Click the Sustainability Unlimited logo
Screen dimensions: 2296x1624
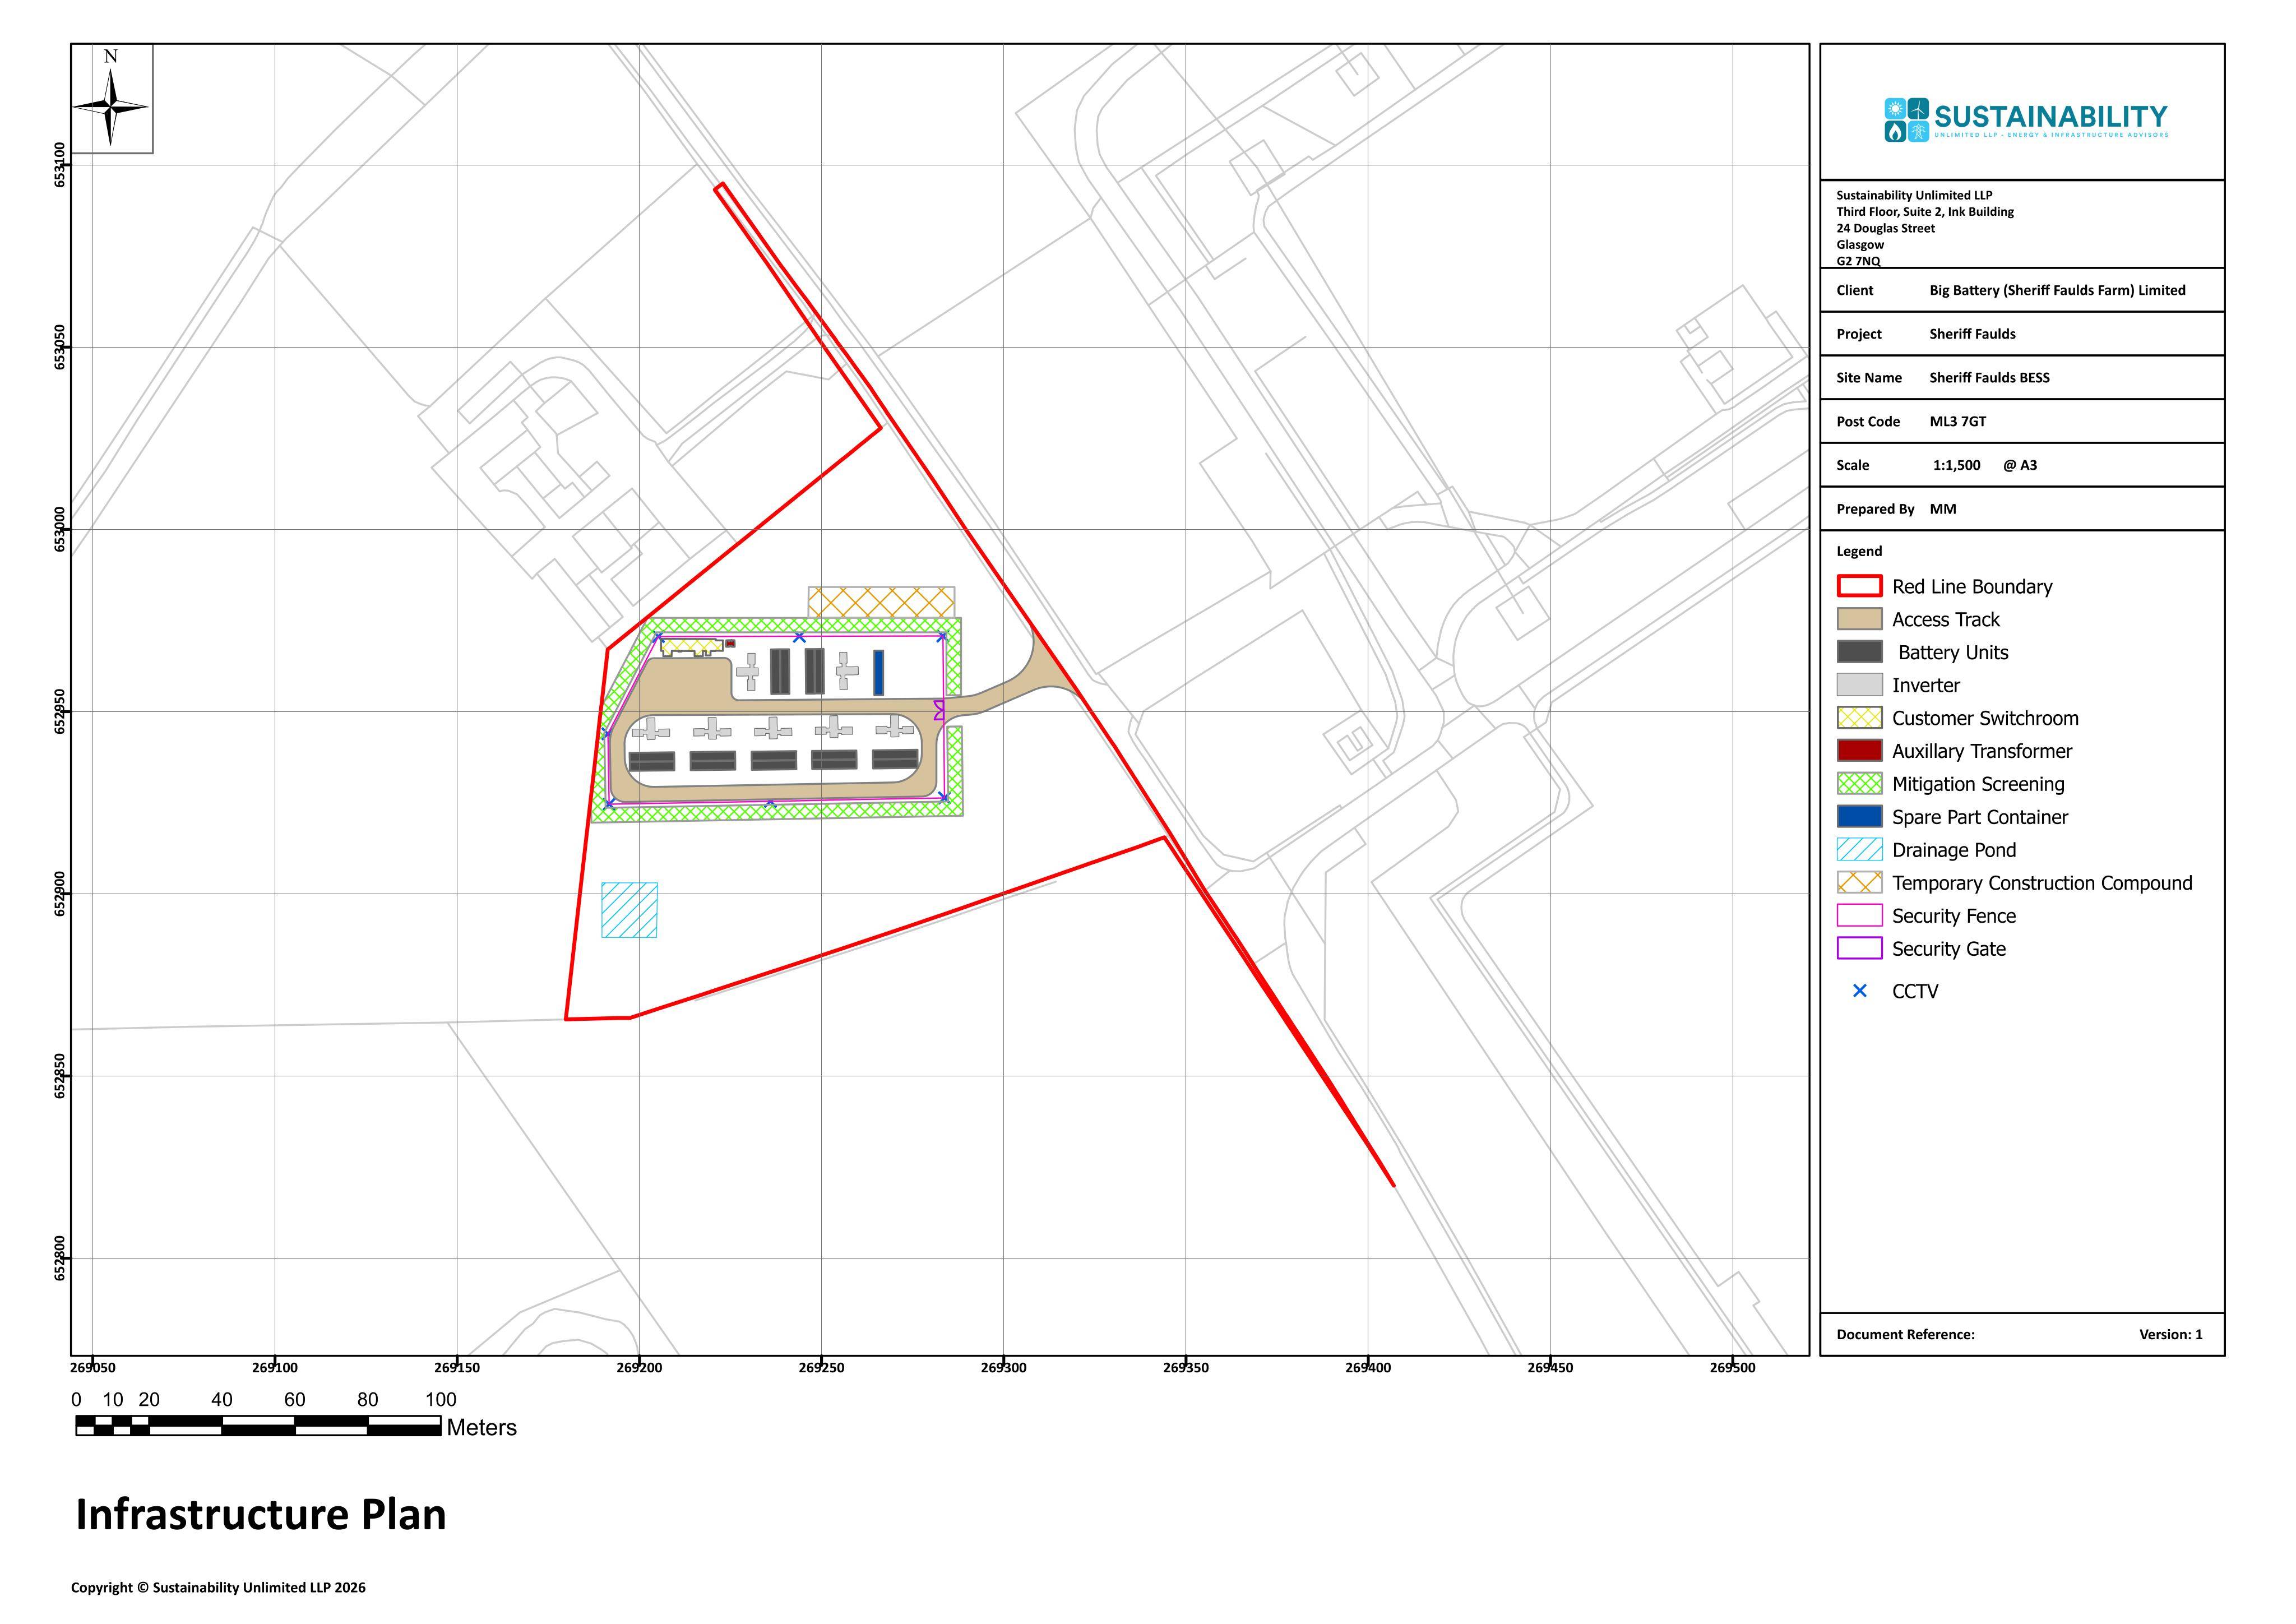click(2026, 120)
